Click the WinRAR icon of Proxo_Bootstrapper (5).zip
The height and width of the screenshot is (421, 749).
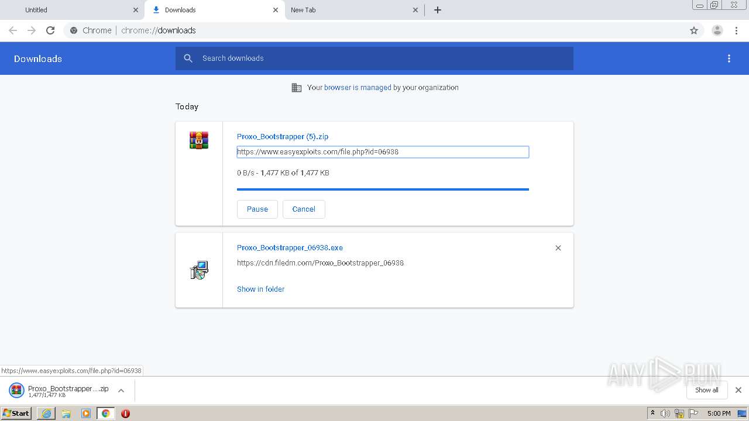199,140
